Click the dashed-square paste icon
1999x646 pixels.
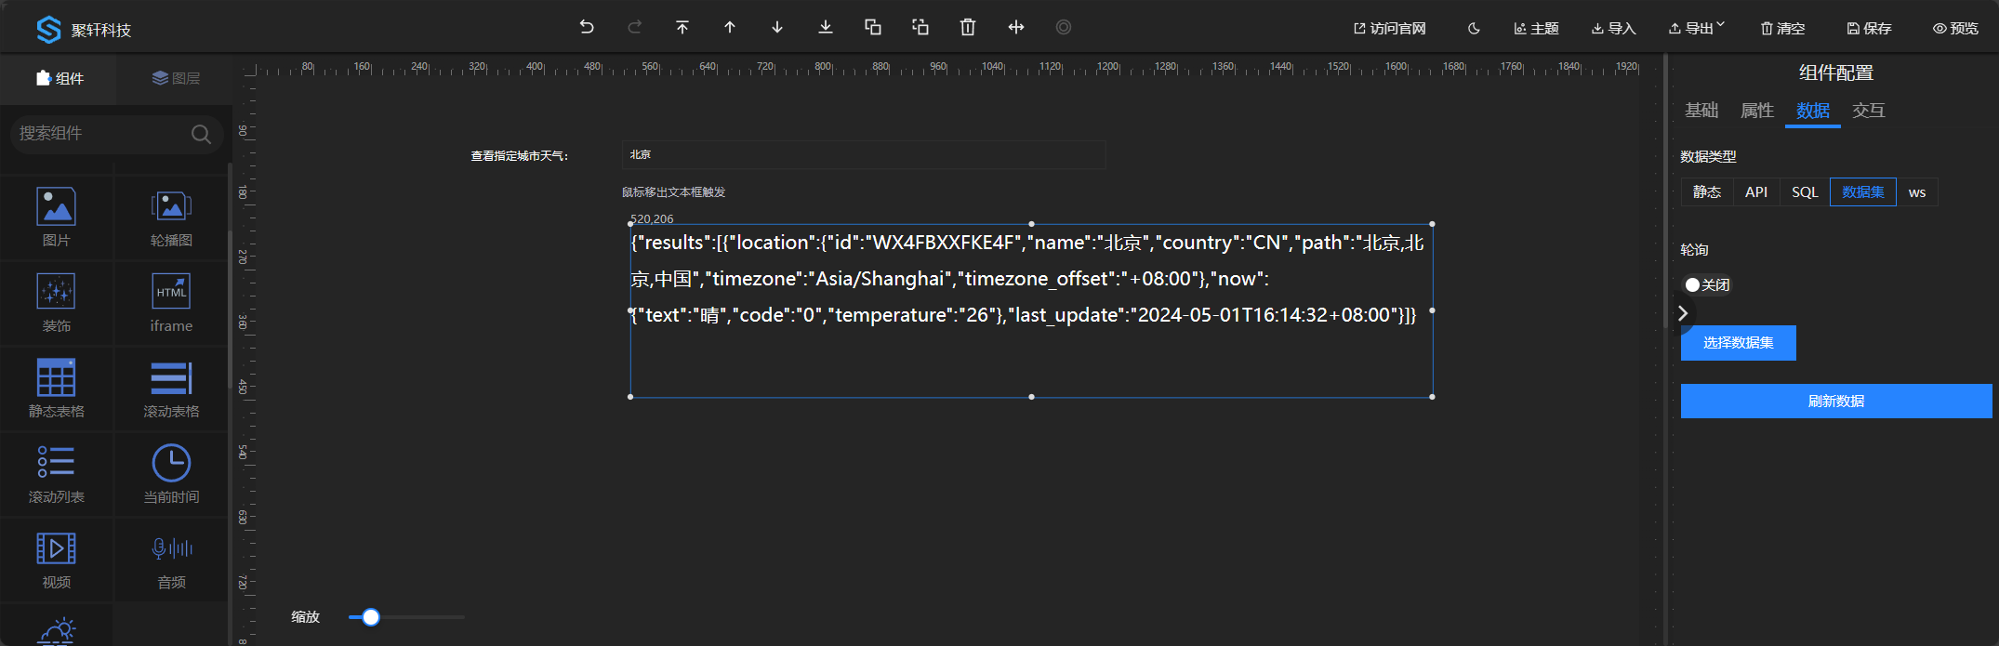(x=920, y=27)
